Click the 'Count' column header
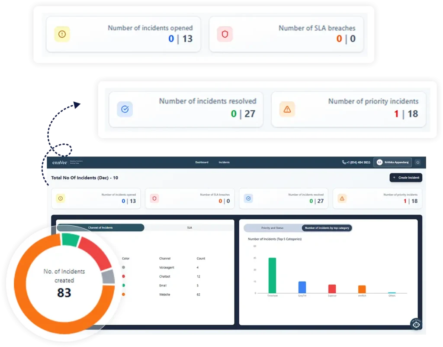 pos(201,259)
